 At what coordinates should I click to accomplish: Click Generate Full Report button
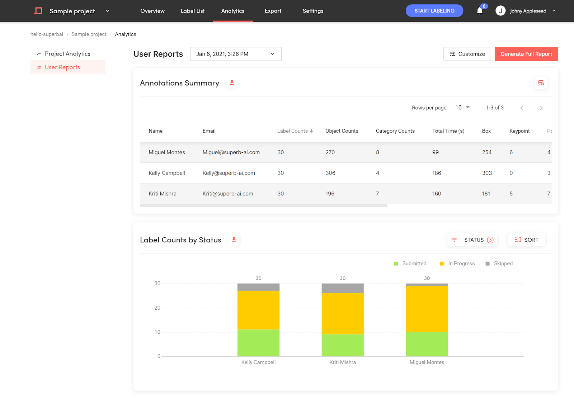[x=526, y=54]
